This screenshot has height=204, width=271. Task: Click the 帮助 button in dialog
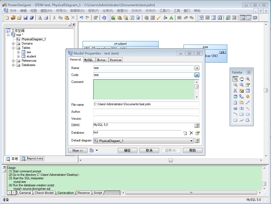193,150
